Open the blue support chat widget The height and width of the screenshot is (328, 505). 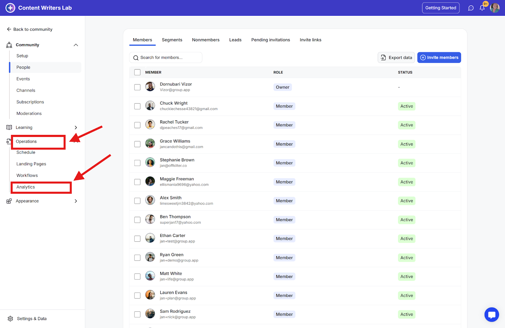click(491, 314)
